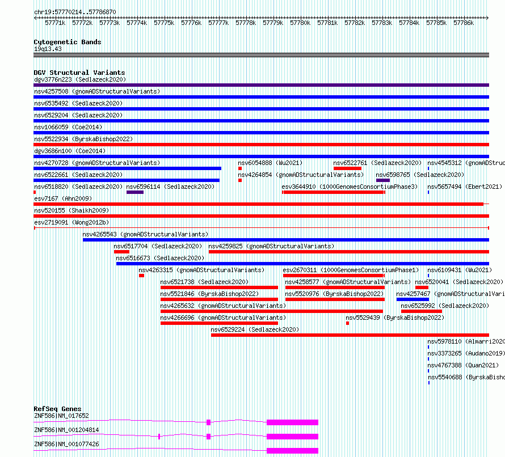Open nsv6516673 (Sedlazeck2020) variant
505x457 pixels.
[x=160, y=258]
